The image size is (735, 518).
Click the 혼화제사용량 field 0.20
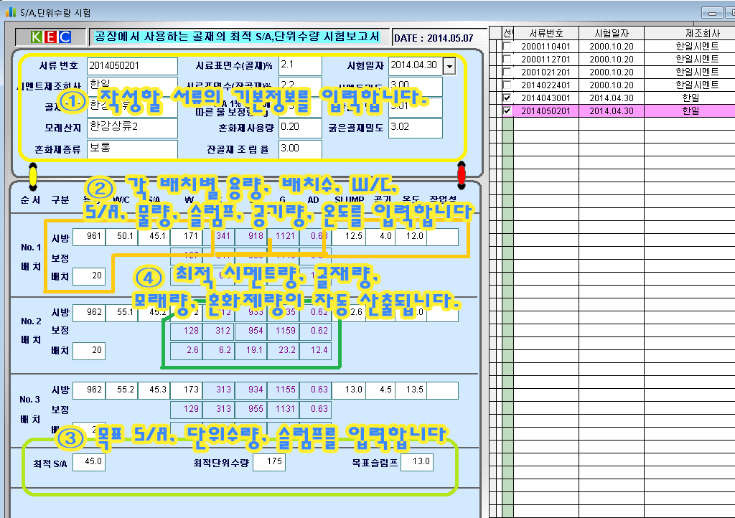[x=300, y=128]
